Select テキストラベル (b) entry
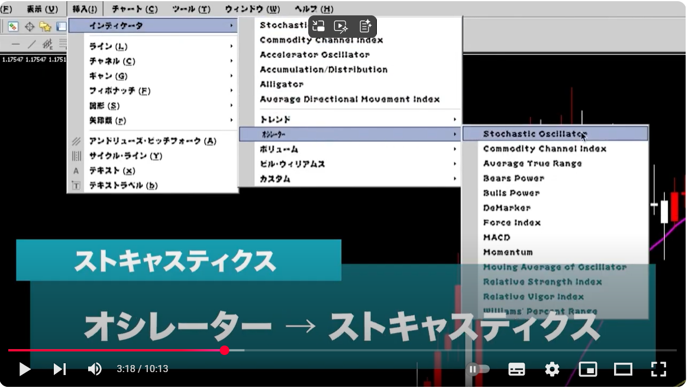 click(154, 185)
